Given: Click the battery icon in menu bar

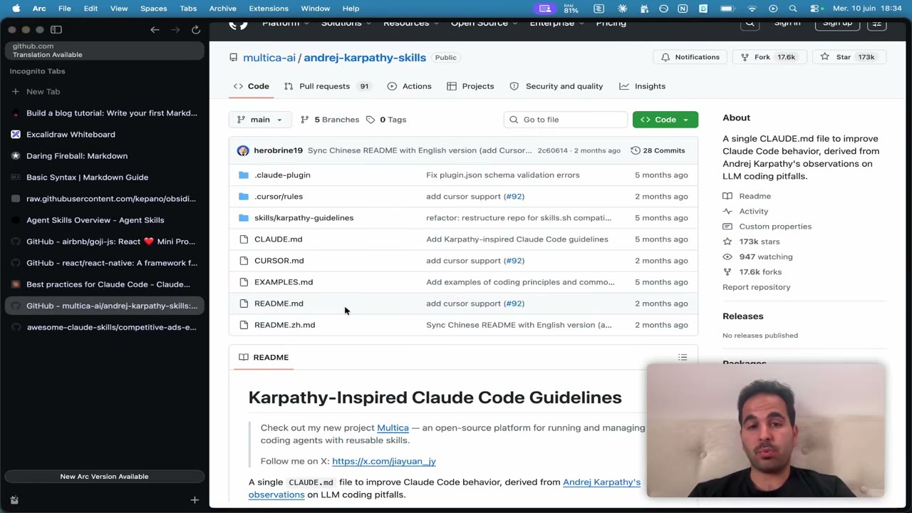Looking at the screenshot, I should point(727,9).
